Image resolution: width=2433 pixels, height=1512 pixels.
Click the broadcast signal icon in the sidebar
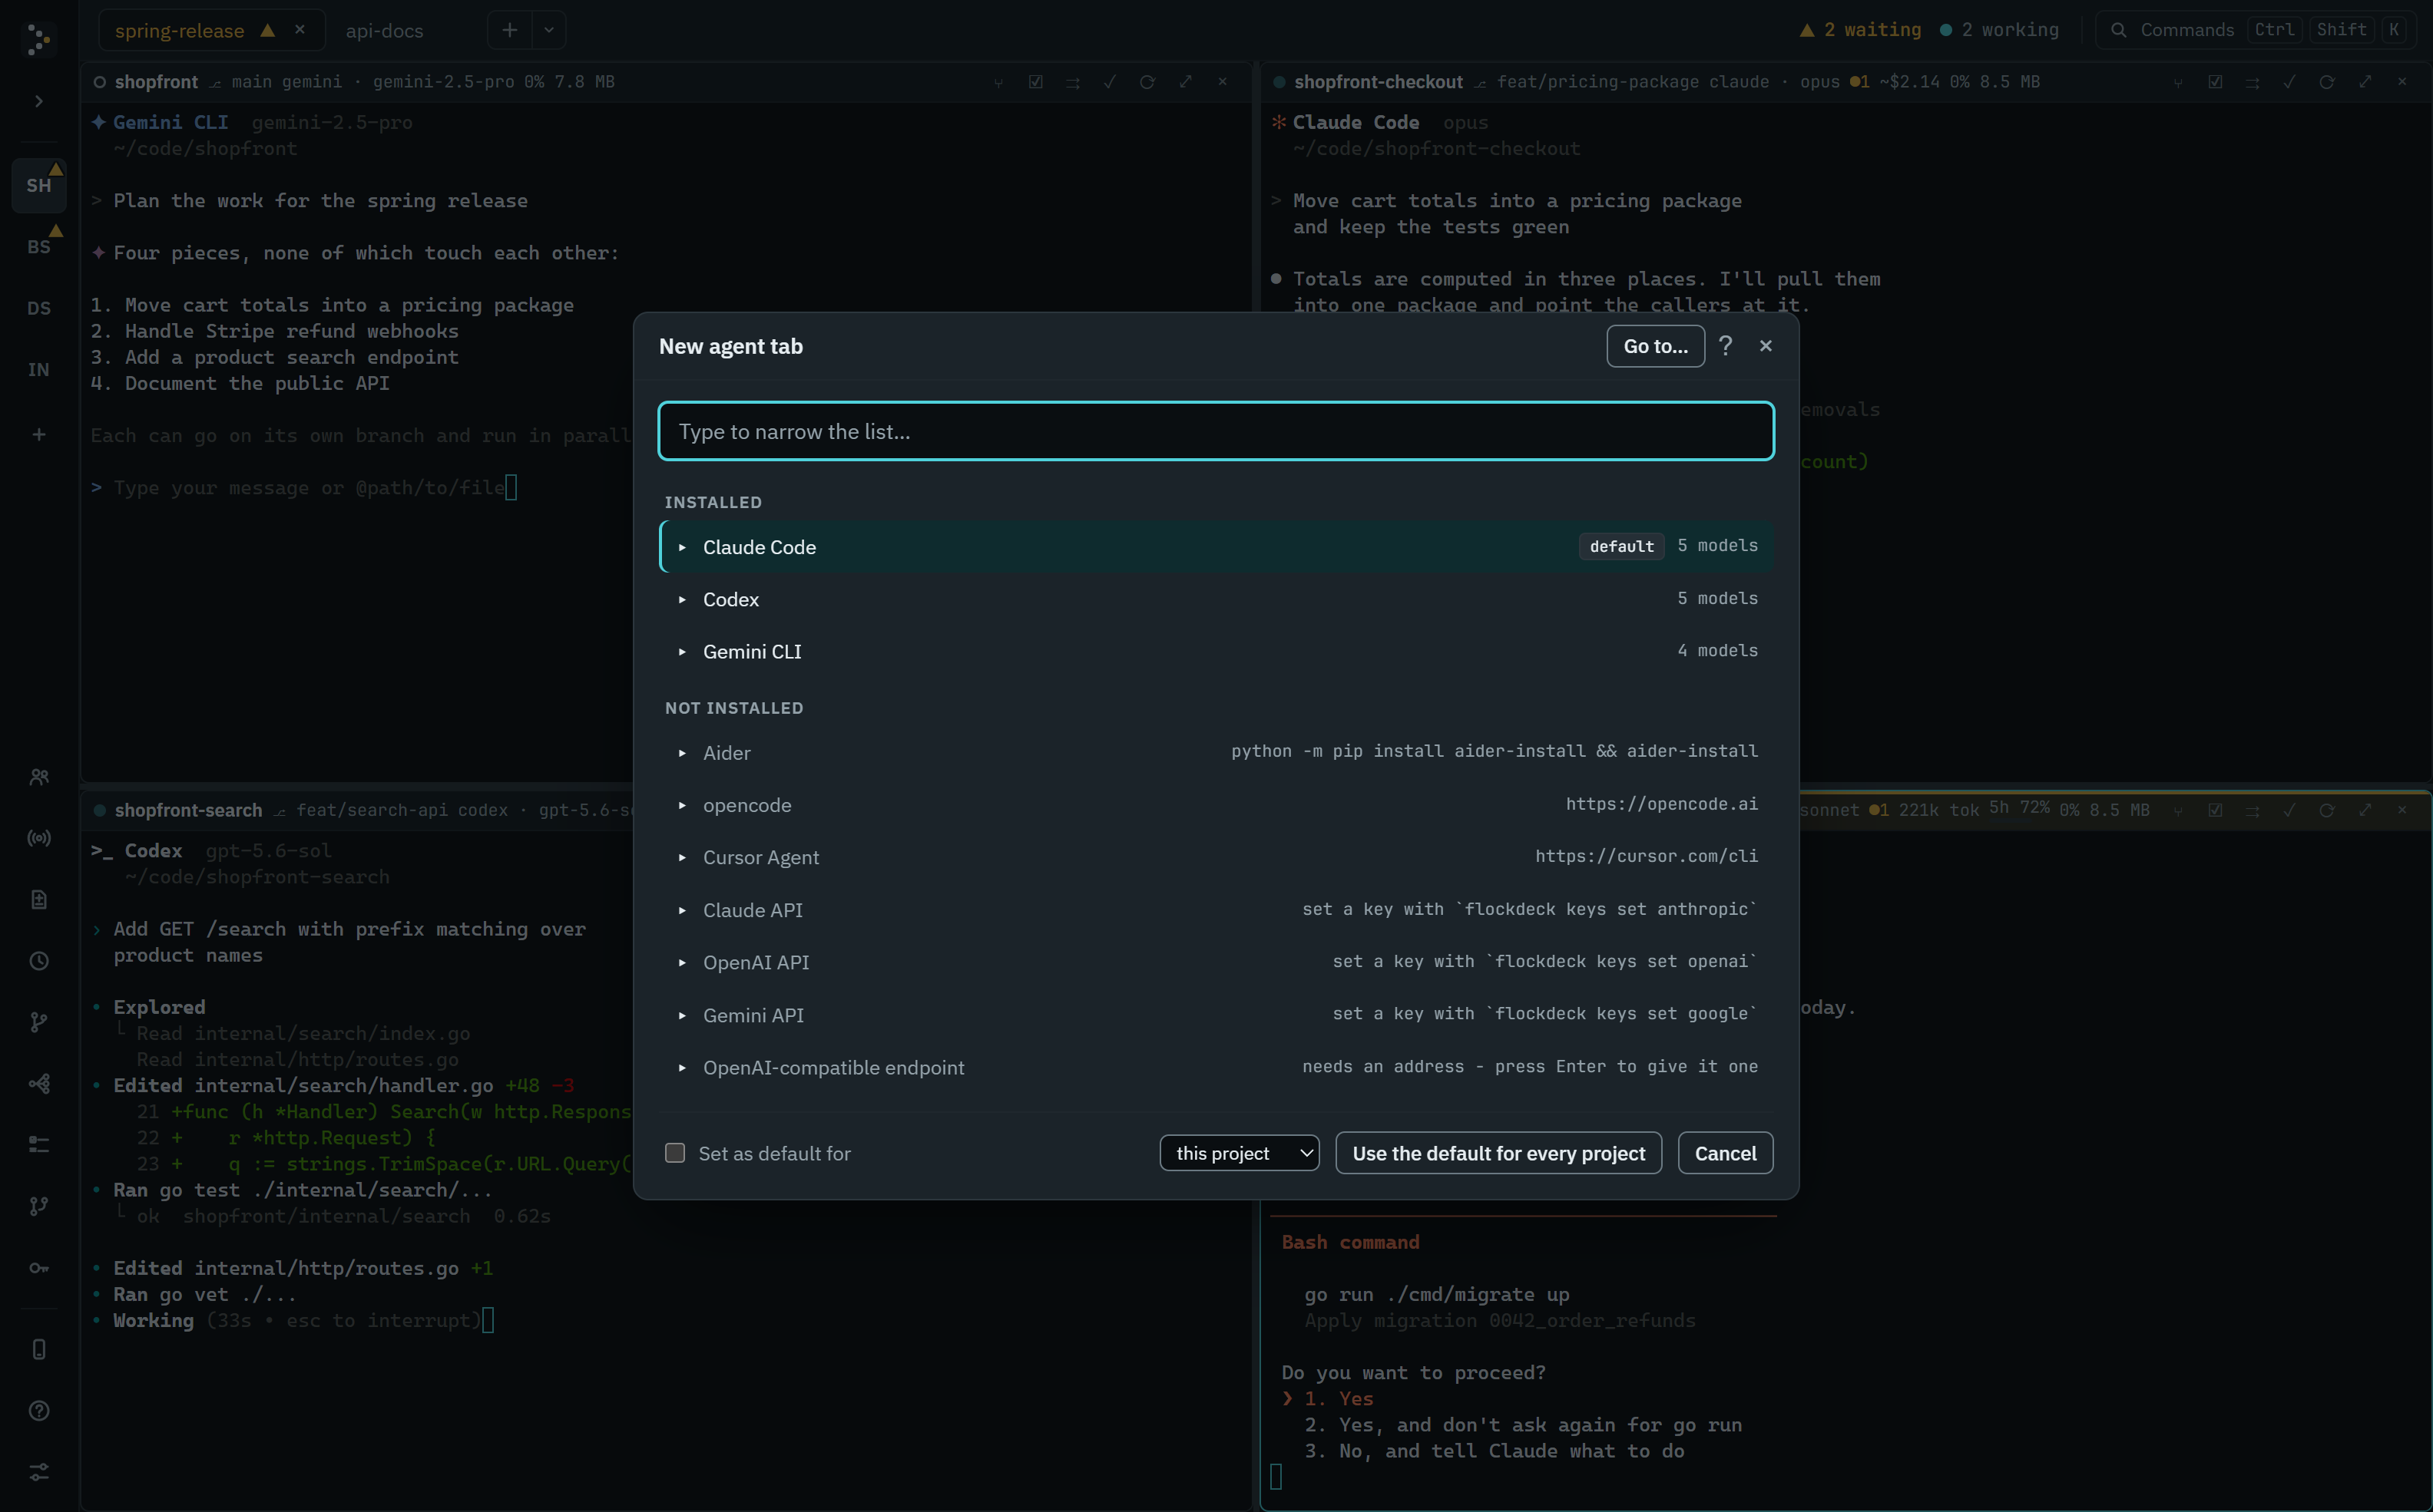[x=39, y=838]
